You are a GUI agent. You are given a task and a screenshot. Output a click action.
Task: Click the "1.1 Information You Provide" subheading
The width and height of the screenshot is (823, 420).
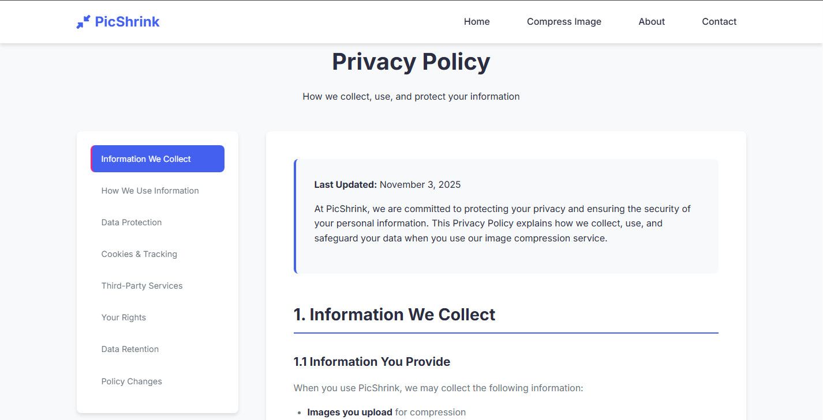tap(372, 362)
